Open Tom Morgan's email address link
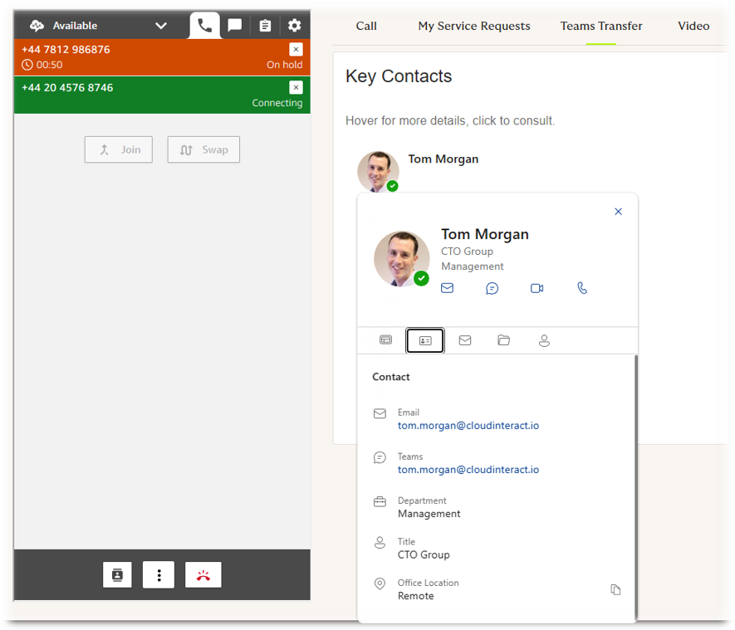The image size is (735, 630). (468, 425)
